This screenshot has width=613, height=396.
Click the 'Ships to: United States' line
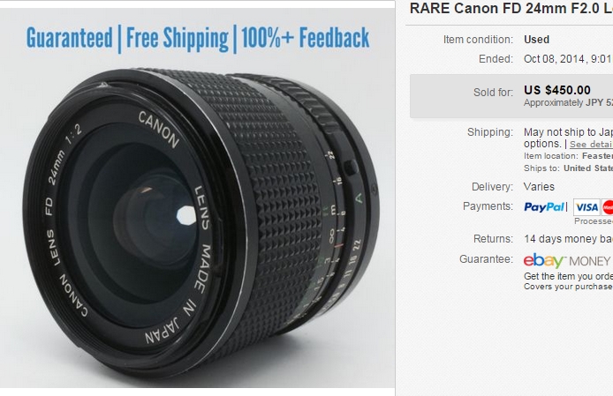click(569, 168)
